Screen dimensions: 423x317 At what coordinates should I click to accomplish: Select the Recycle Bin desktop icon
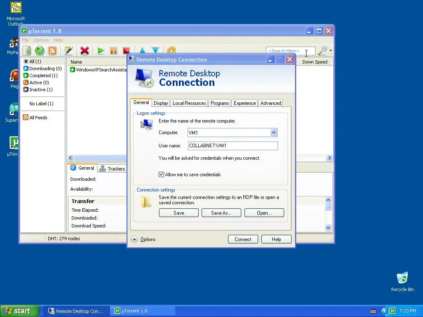[402, 282]
